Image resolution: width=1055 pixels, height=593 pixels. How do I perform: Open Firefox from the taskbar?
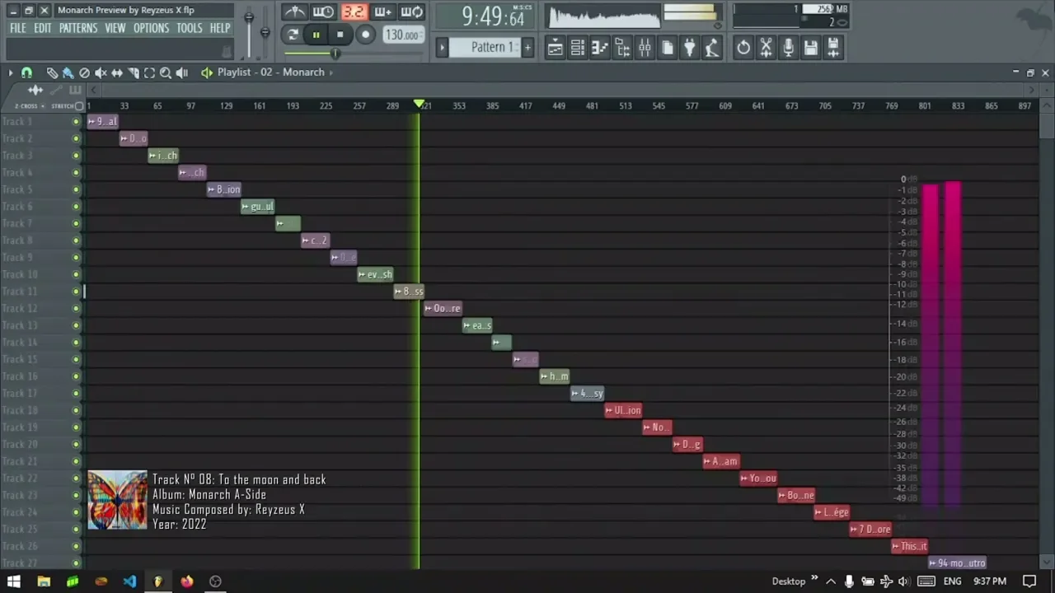(187, 581)
